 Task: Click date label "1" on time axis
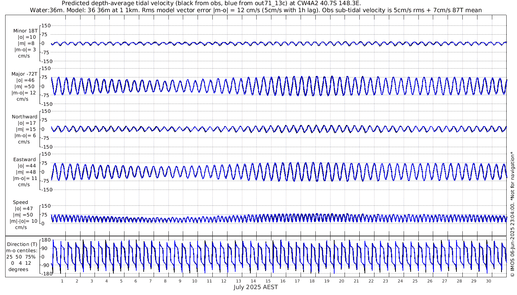click(62, 281)
